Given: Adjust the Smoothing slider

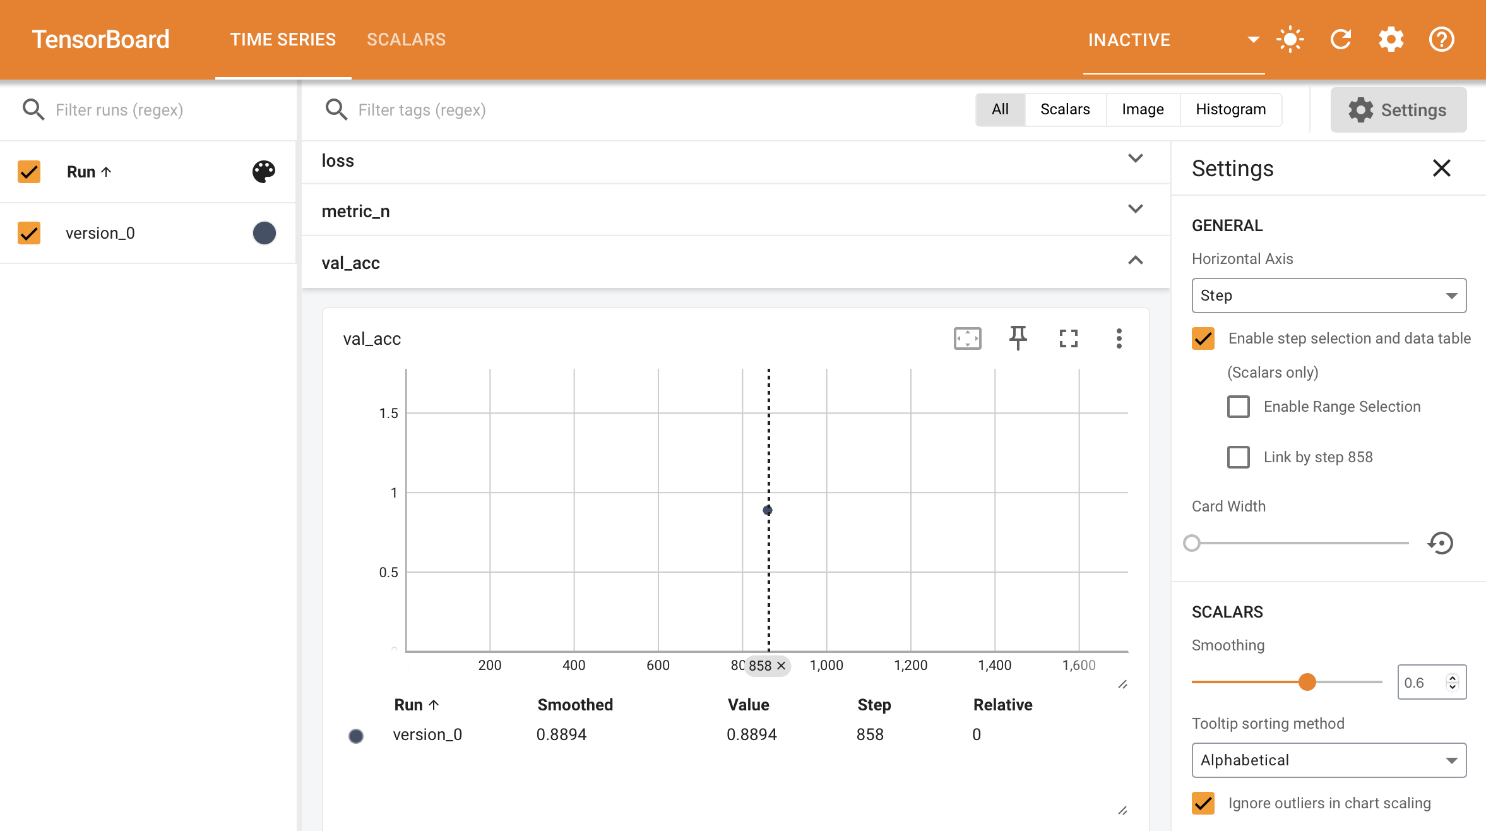Looking at the screenshot, I should 1308,682.
